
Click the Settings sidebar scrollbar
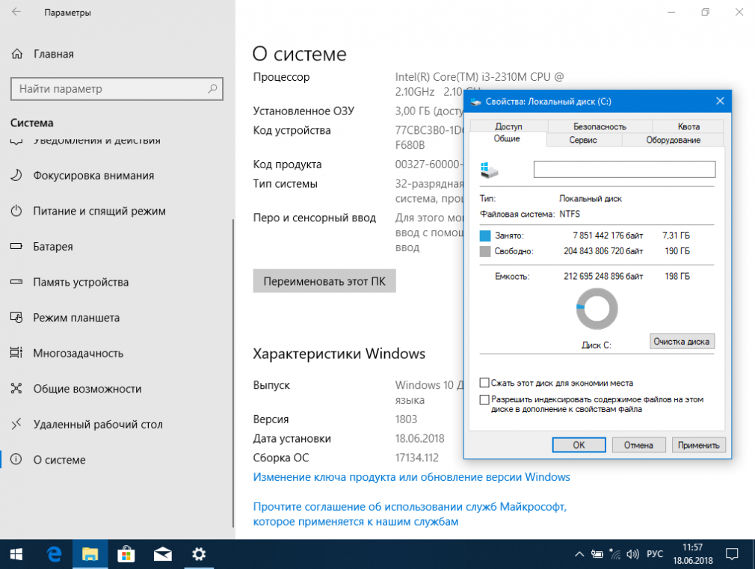pos(233,373)
